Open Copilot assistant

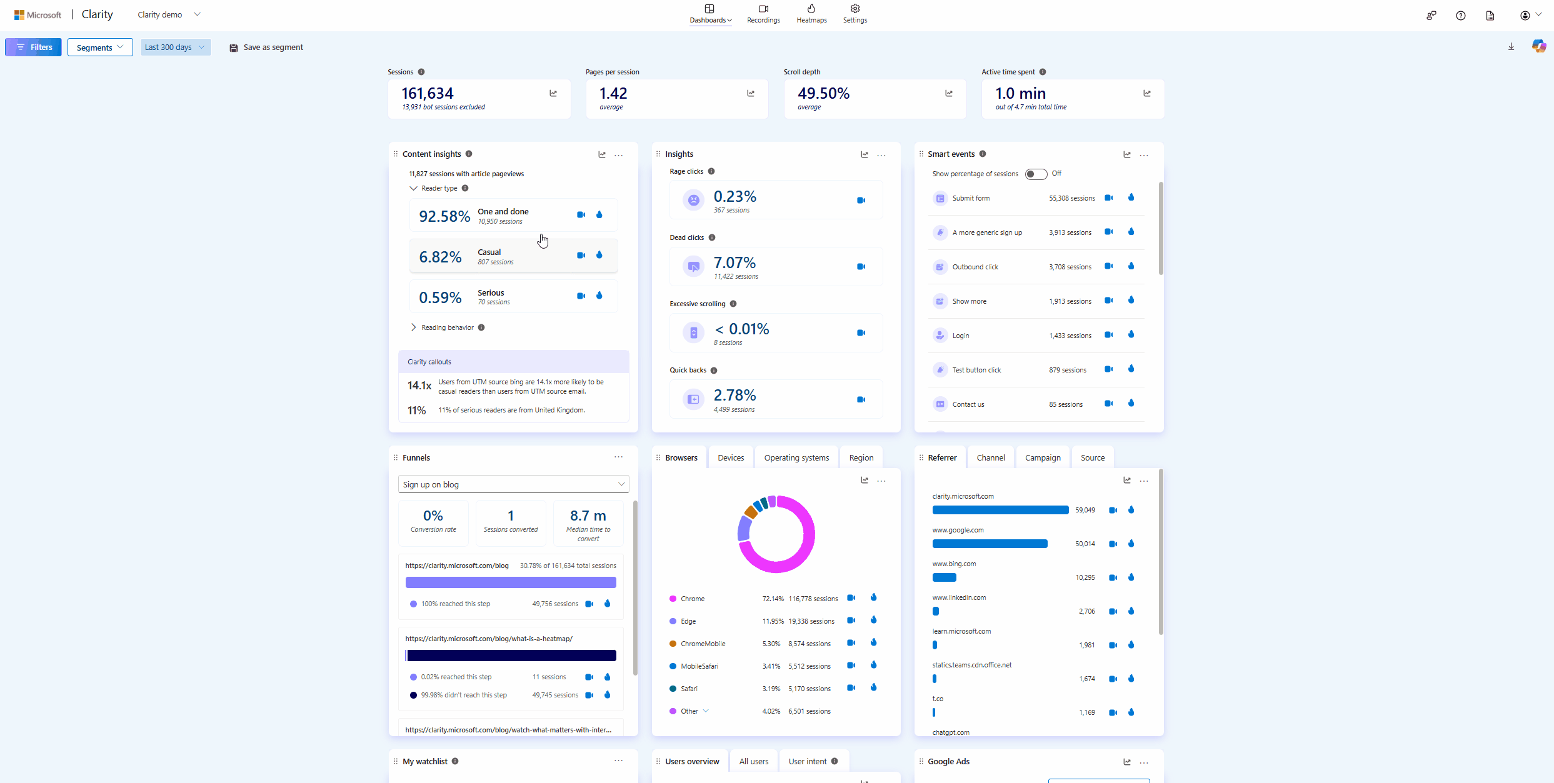tap(1538, 46)
